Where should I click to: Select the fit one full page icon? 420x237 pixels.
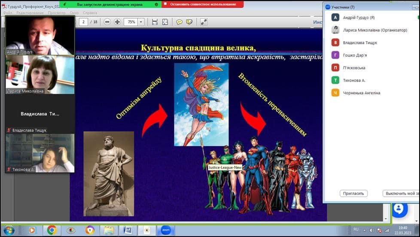pos(165,22)
